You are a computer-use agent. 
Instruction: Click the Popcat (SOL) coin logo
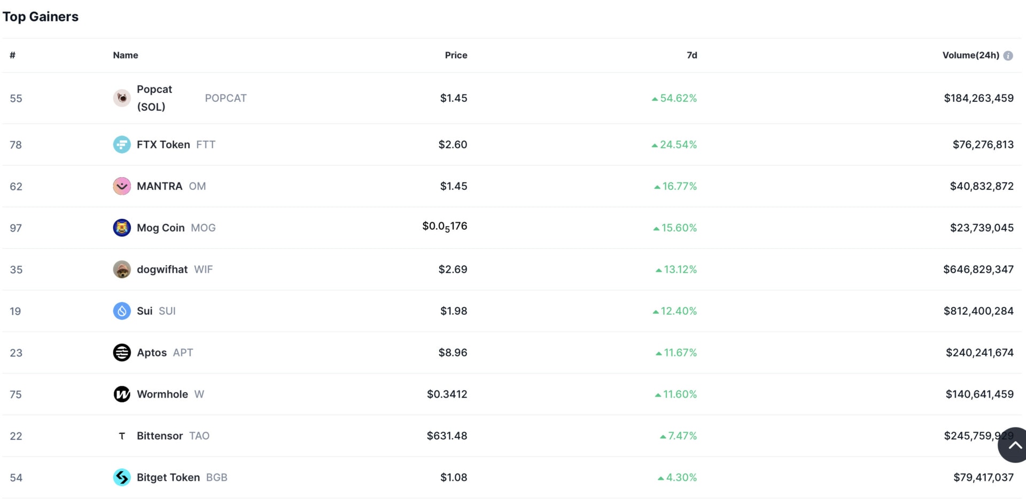122,98
